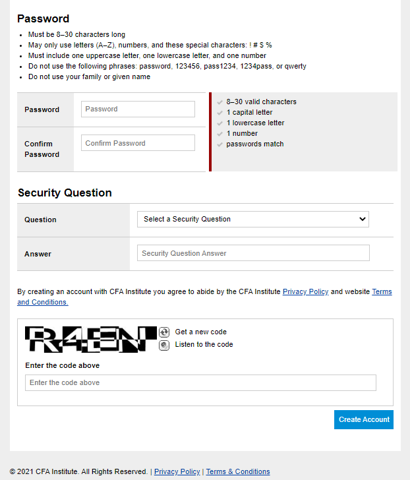Click the 8–30 valid characters checkmark icon
Screen dimensions: 410x480
coord(220,102)
